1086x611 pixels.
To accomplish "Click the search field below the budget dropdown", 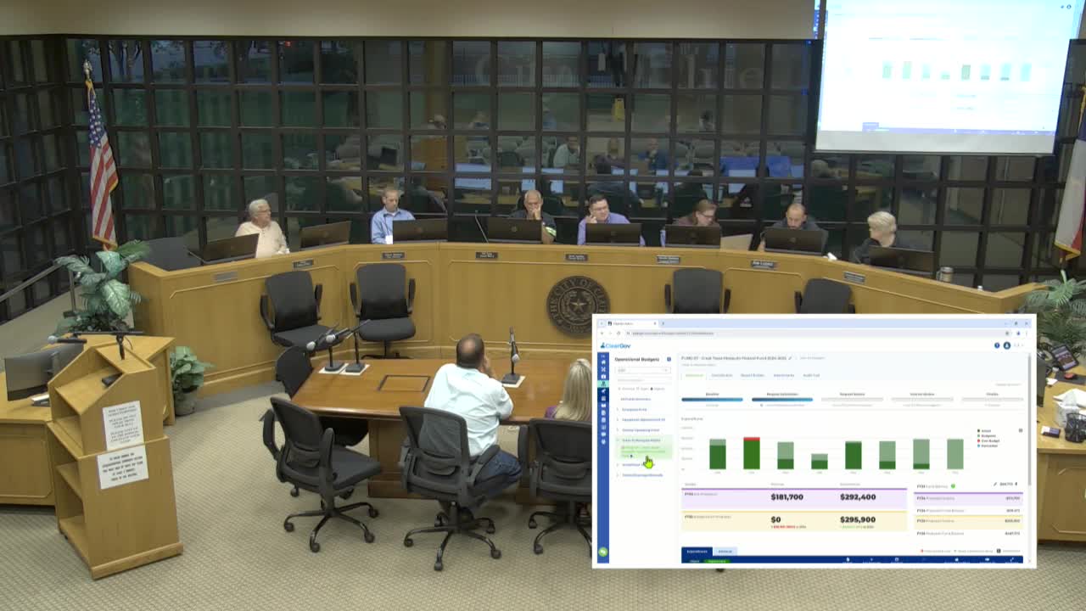I will point(643,380).
